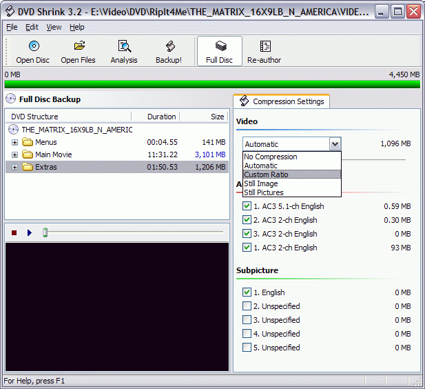The width and height of the screenshot is (425, 389).
Task: Click the Open Files folder icon
Action: [79, 47]
